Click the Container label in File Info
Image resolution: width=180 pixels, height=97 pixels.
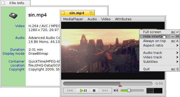coord(16,62)
